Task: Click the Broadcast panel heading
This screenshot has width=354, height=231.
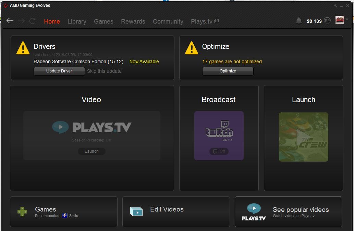Action: (x=219, y=99)
